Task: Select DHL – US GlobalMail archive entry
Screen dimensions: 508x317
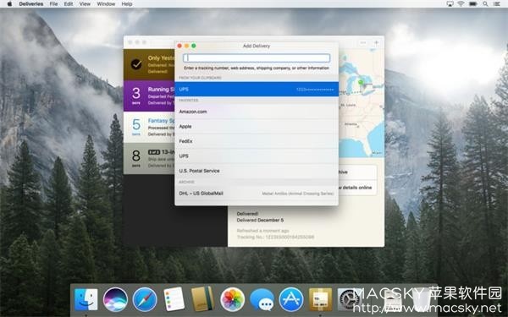Action: 257,194
